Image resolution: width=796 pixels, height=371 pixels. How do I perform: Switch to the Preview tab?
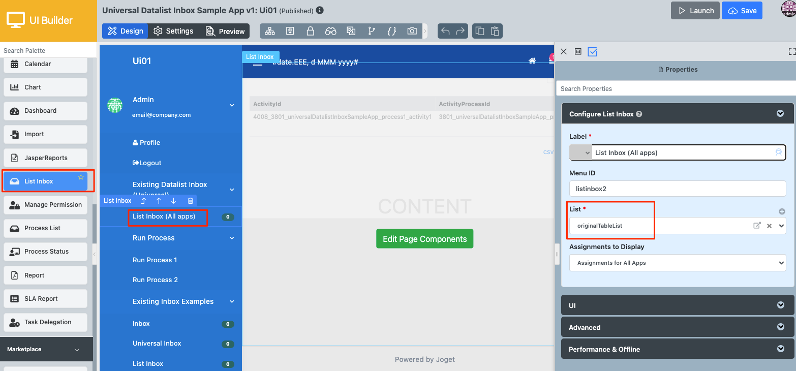click(225, 31)
